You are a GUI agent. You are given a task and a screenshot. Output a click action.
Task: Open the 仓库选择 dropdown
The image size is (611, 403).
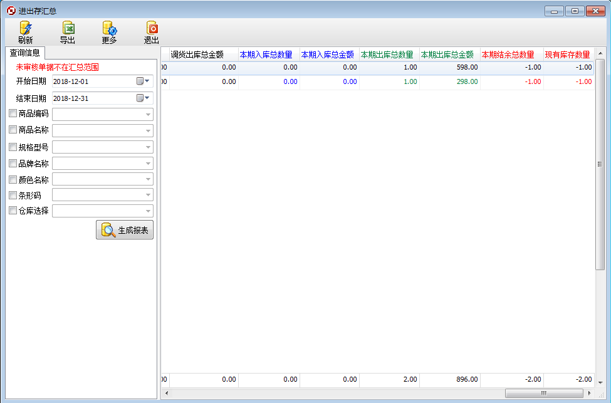[148, 211]
